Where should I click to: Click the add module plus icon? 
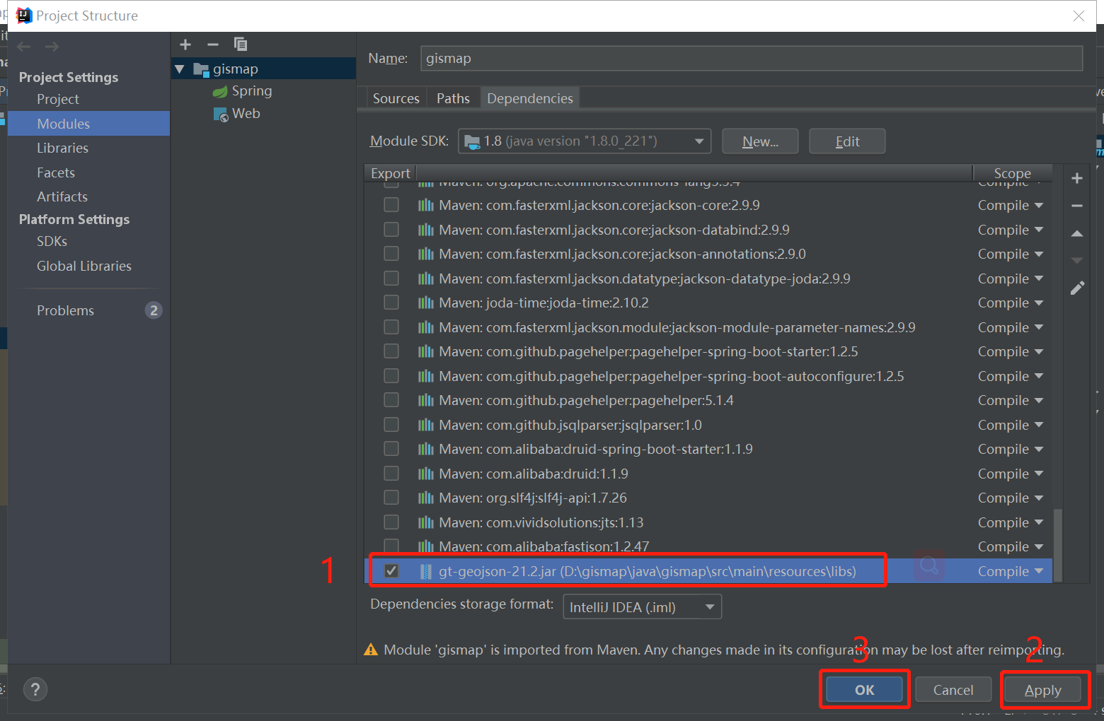(x=185, y=45)
